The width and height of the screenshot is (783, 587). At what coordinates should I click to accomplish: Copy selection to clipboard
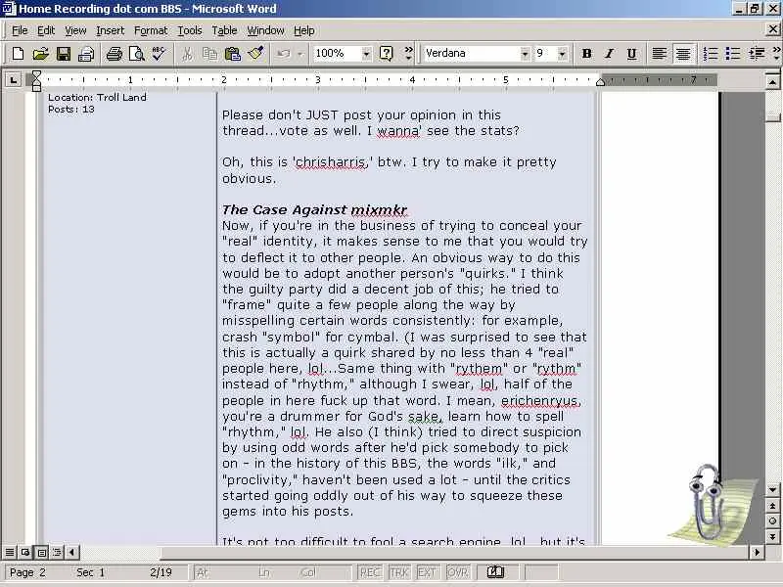coord(209,54)
